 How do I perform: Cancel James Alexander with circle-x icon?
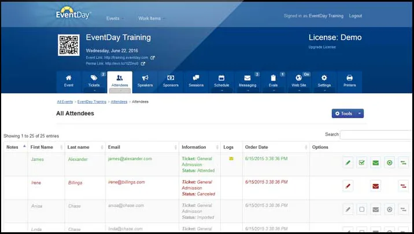tap(390, 163)
